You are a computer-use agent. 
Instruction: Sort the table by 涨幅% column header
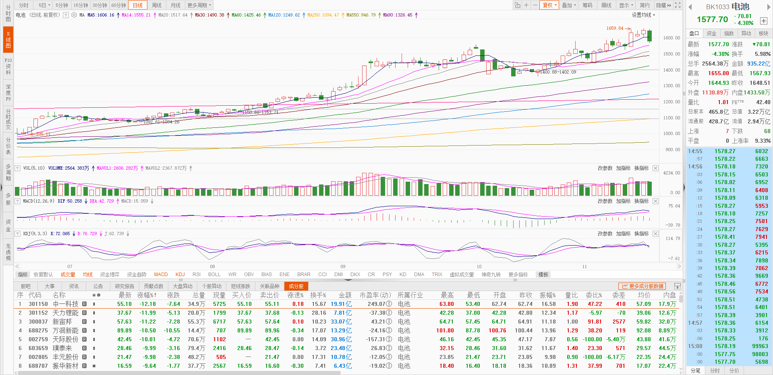[x=147, y=295]
